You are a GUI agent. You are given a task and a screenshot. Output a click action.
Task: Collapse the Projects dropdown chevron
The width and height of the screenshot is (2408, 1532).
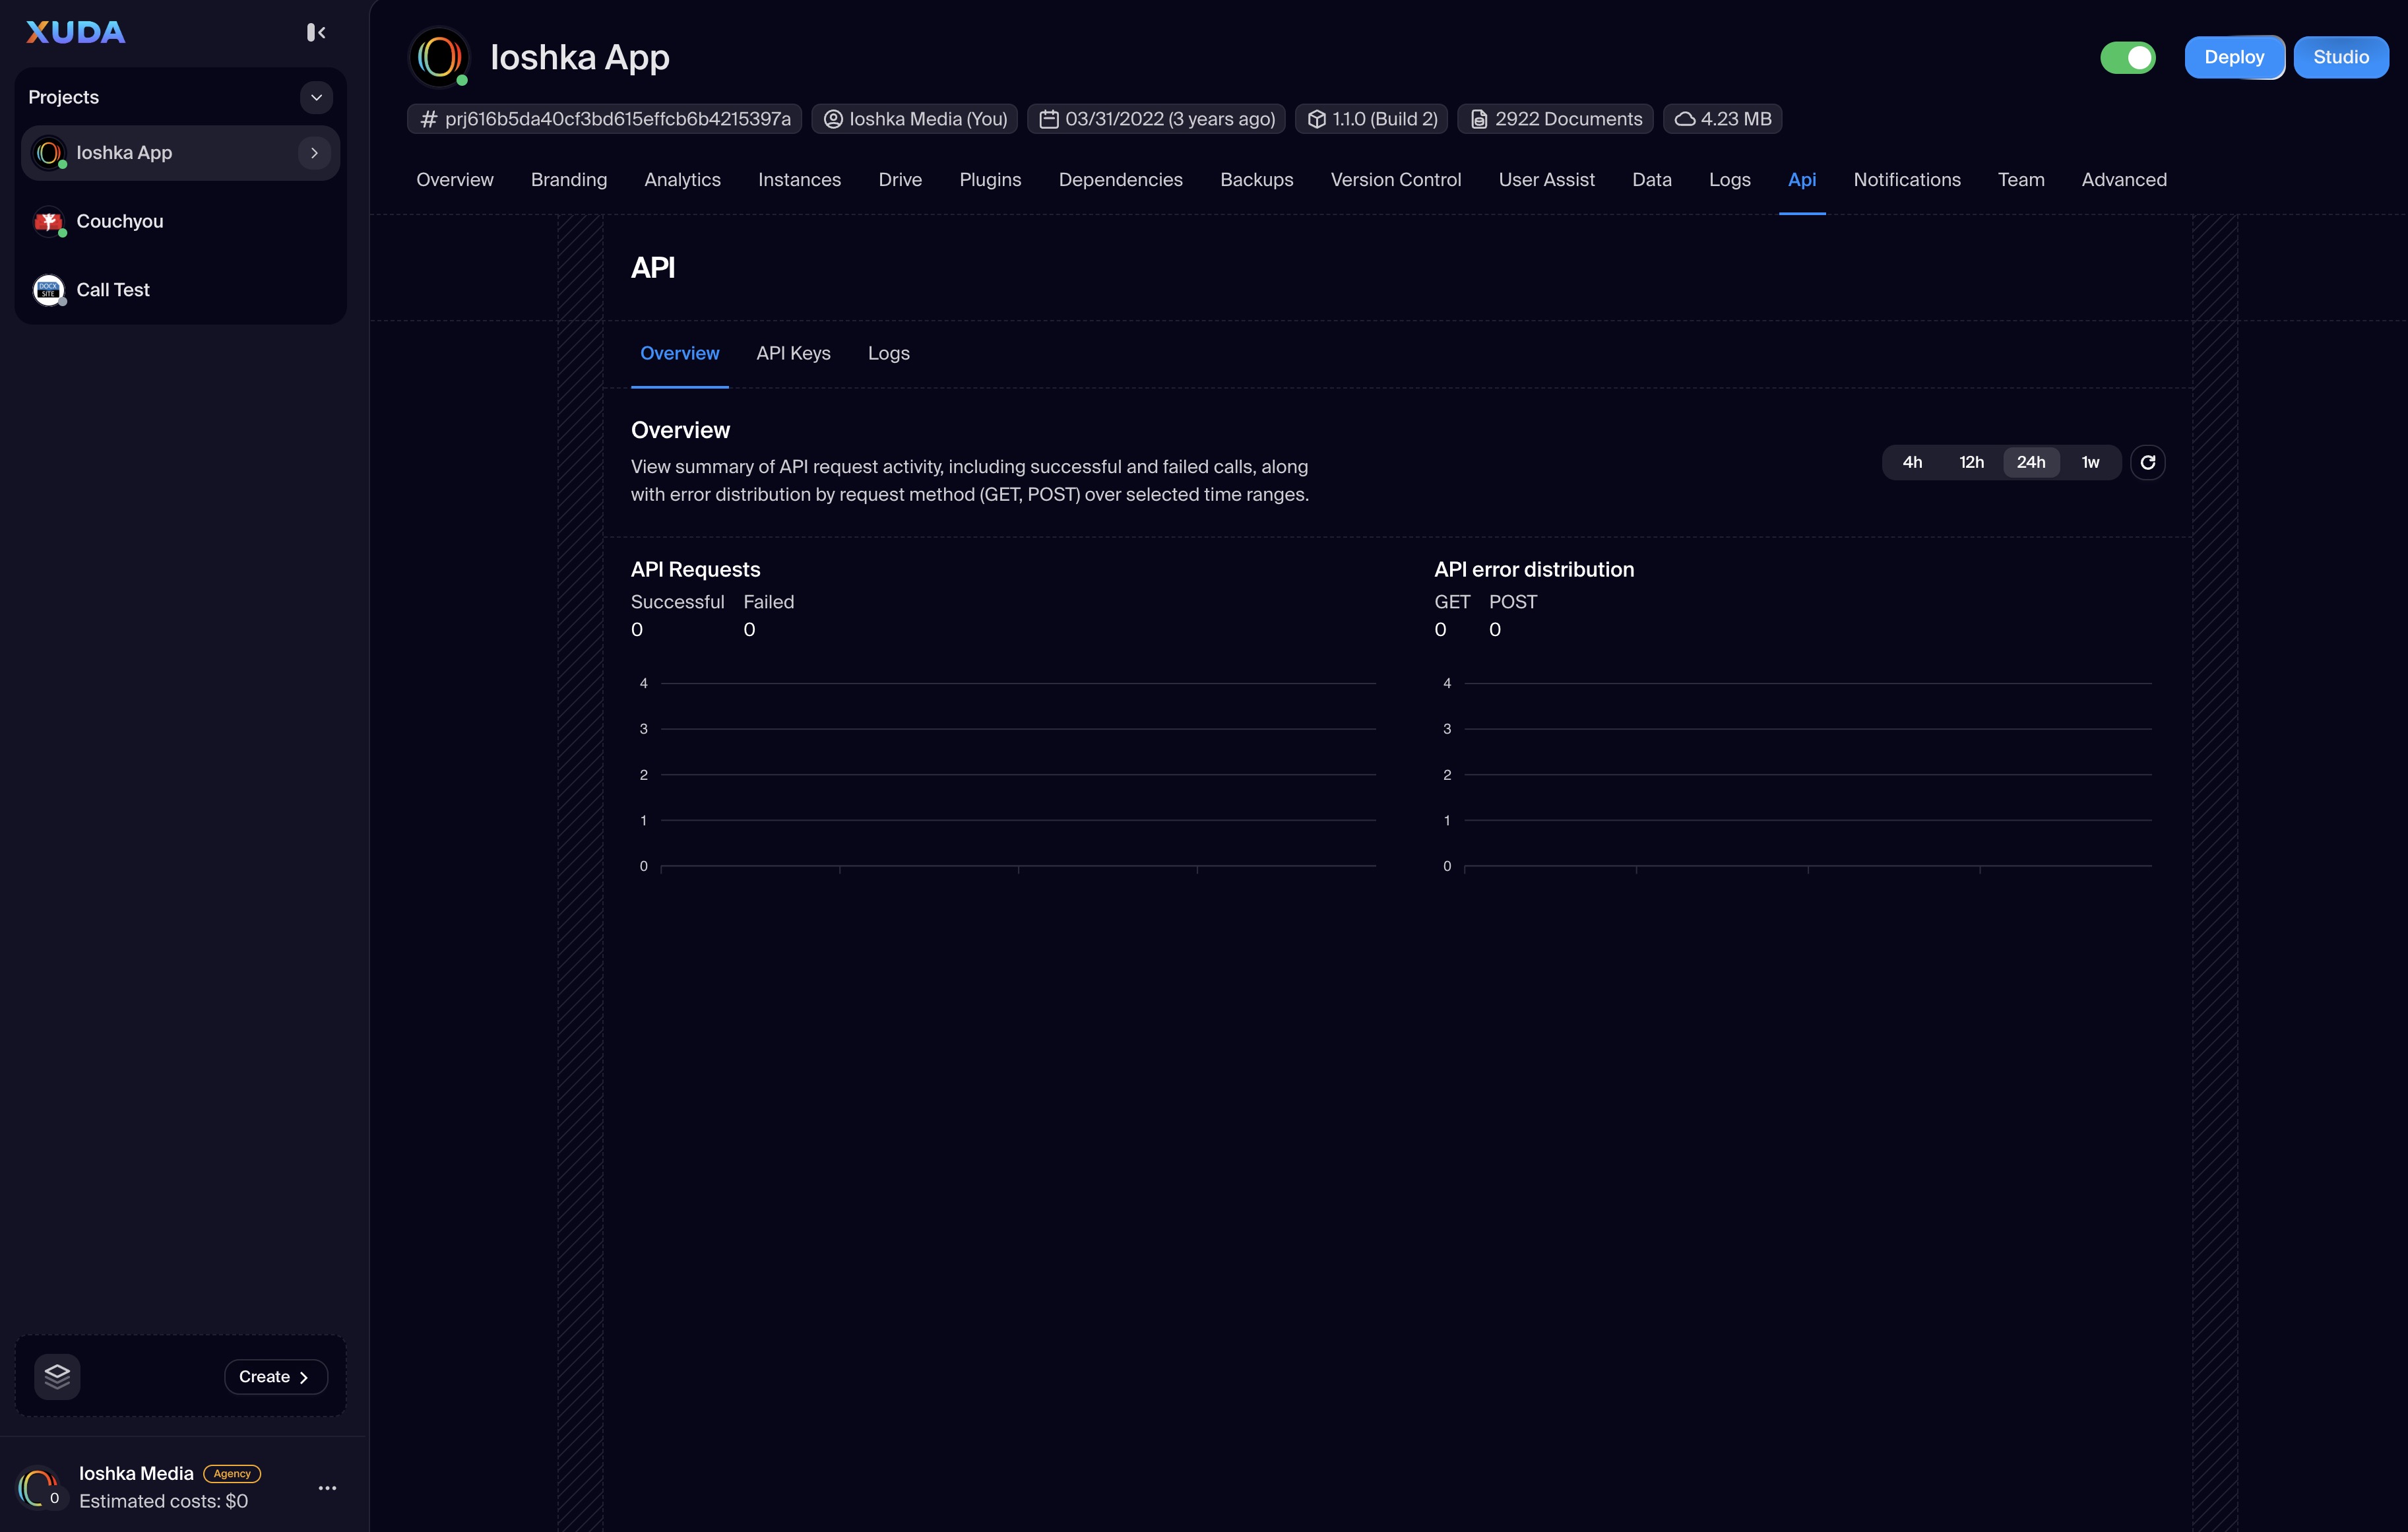pyautogui.click(x=316, y=97)
